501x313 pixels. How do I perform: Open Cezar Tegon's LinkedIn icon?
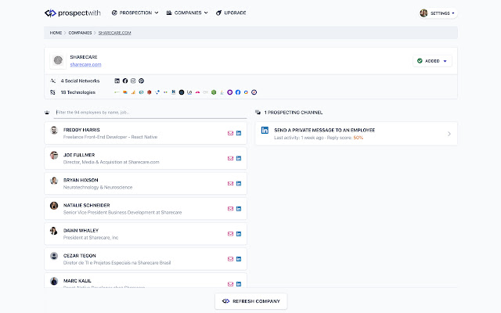[239, 259]
